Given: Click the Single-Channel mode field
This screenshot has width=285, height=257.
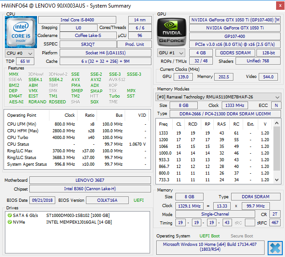Looking at the screenshot, I should [x=215, y=214].
